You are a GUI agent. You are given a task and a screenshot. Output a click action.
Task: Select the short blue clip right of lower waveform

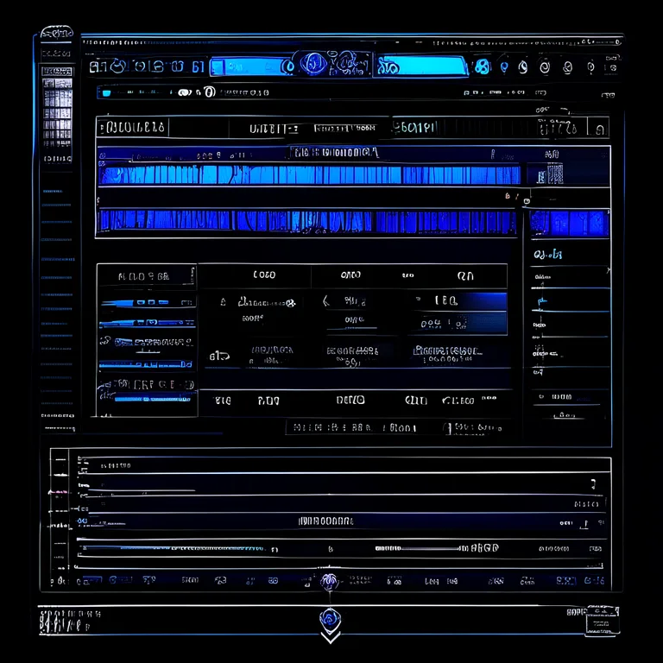569,223
